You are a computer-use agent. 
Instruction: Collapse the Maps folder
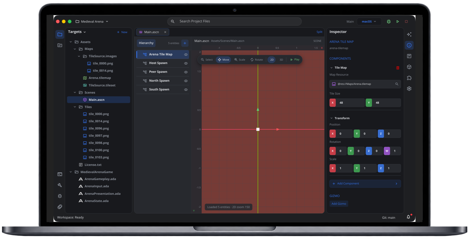75,49
